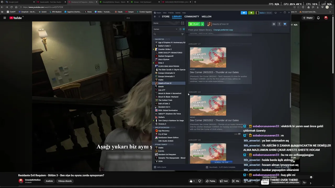
Task: Go to the library Home button
Action: 166,23
